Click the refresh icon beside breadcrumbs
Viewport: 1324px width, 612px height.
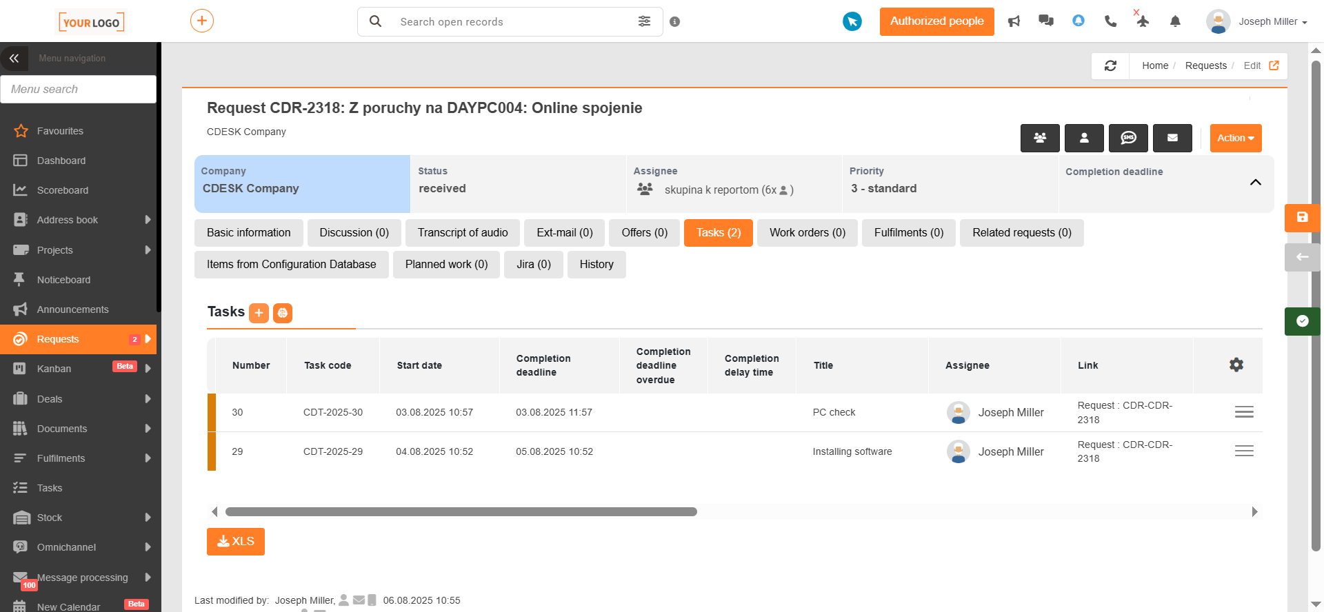(1110, 65)
